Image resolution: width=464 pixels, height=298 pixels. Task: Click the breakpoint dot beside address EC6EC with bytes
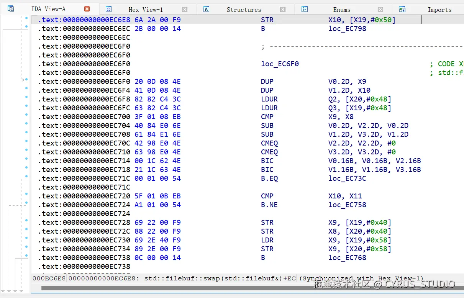coord(26,26)
